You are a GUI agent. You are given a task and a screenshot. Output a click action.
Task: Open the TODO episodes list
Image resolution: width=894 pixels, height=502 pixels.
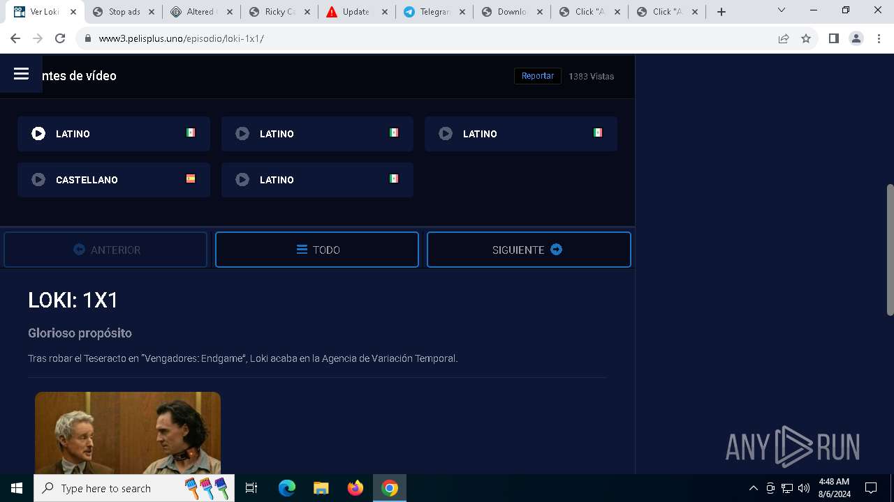click(x=317, y=250)
